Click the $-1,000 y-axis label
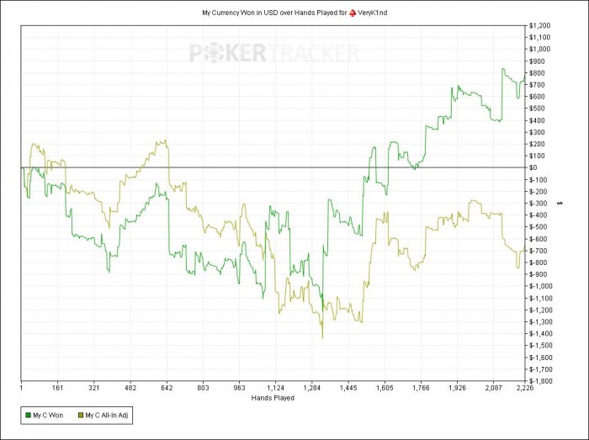This screenshot has width=589, height=440. tap(541, 286)
